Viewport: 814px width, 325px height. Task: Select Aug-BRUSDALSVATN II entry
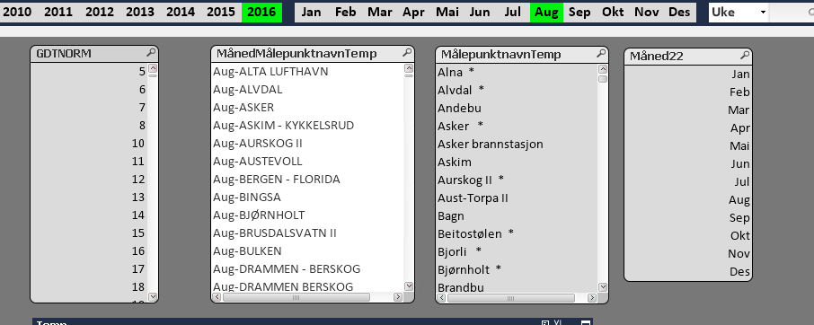[x=308, y=233]
